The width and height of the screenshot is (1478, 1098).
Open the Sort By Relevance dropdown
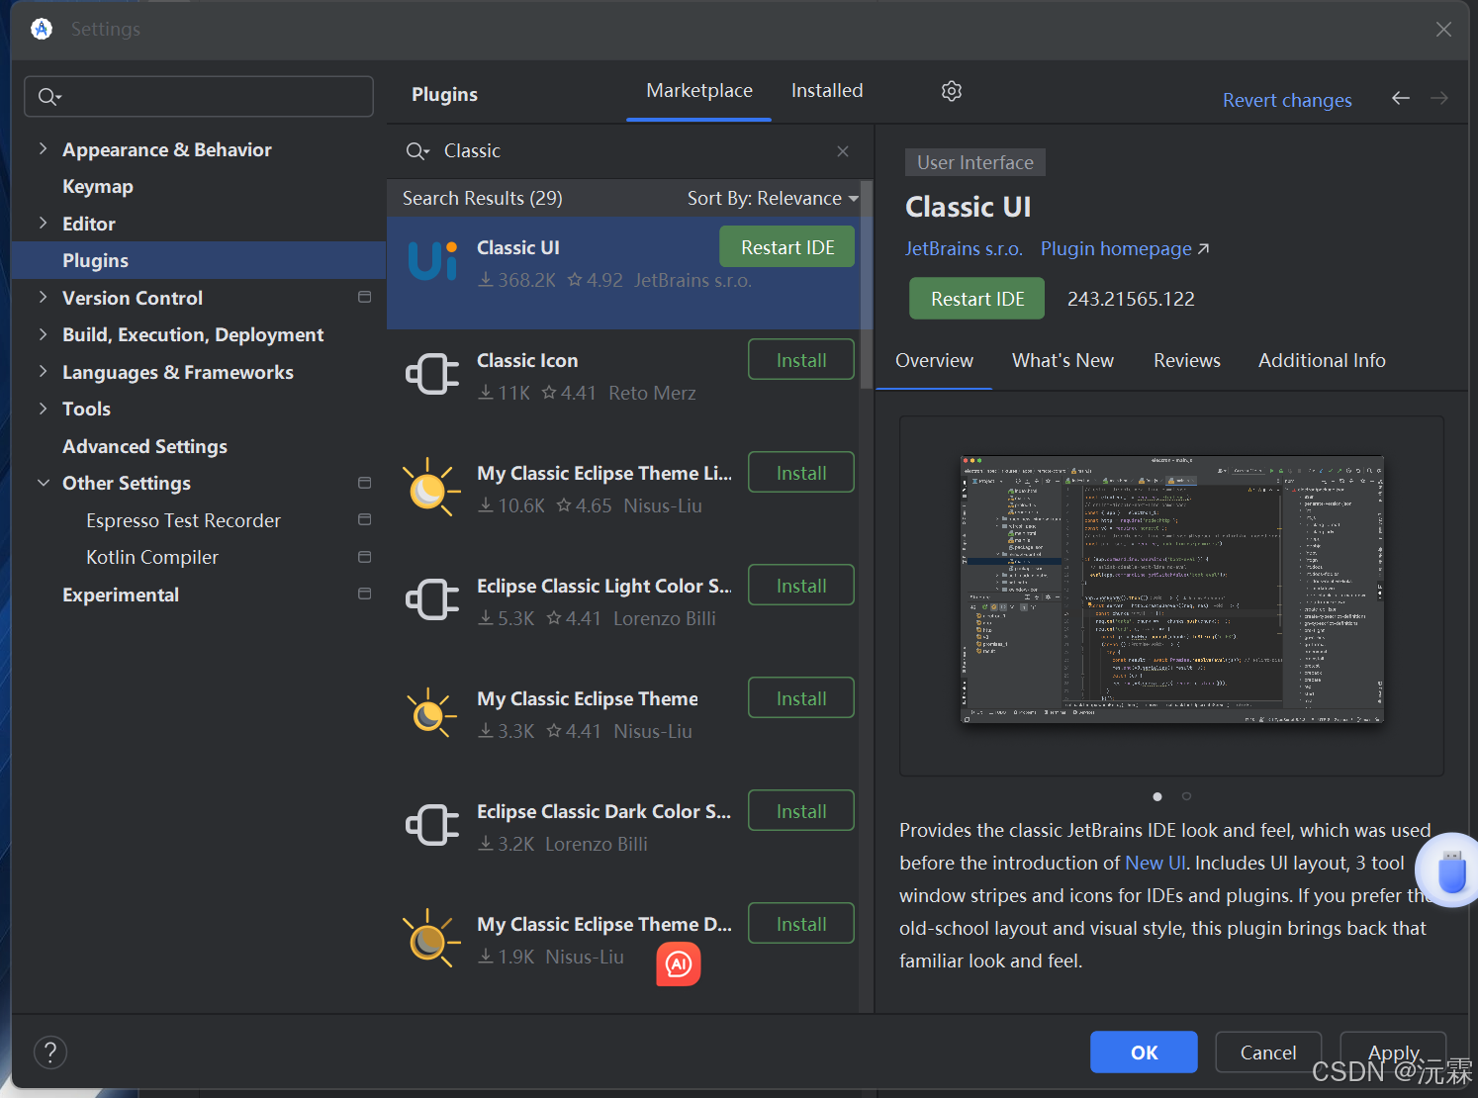tap(773, 199)
